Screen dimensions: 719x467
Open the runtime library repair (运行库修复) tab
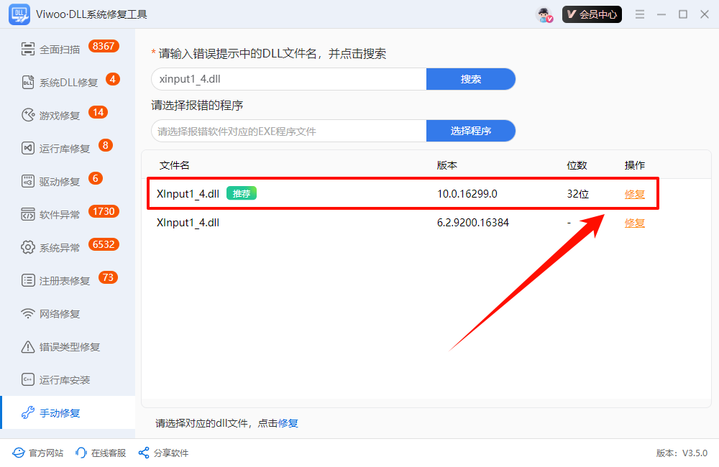point(65,149)
